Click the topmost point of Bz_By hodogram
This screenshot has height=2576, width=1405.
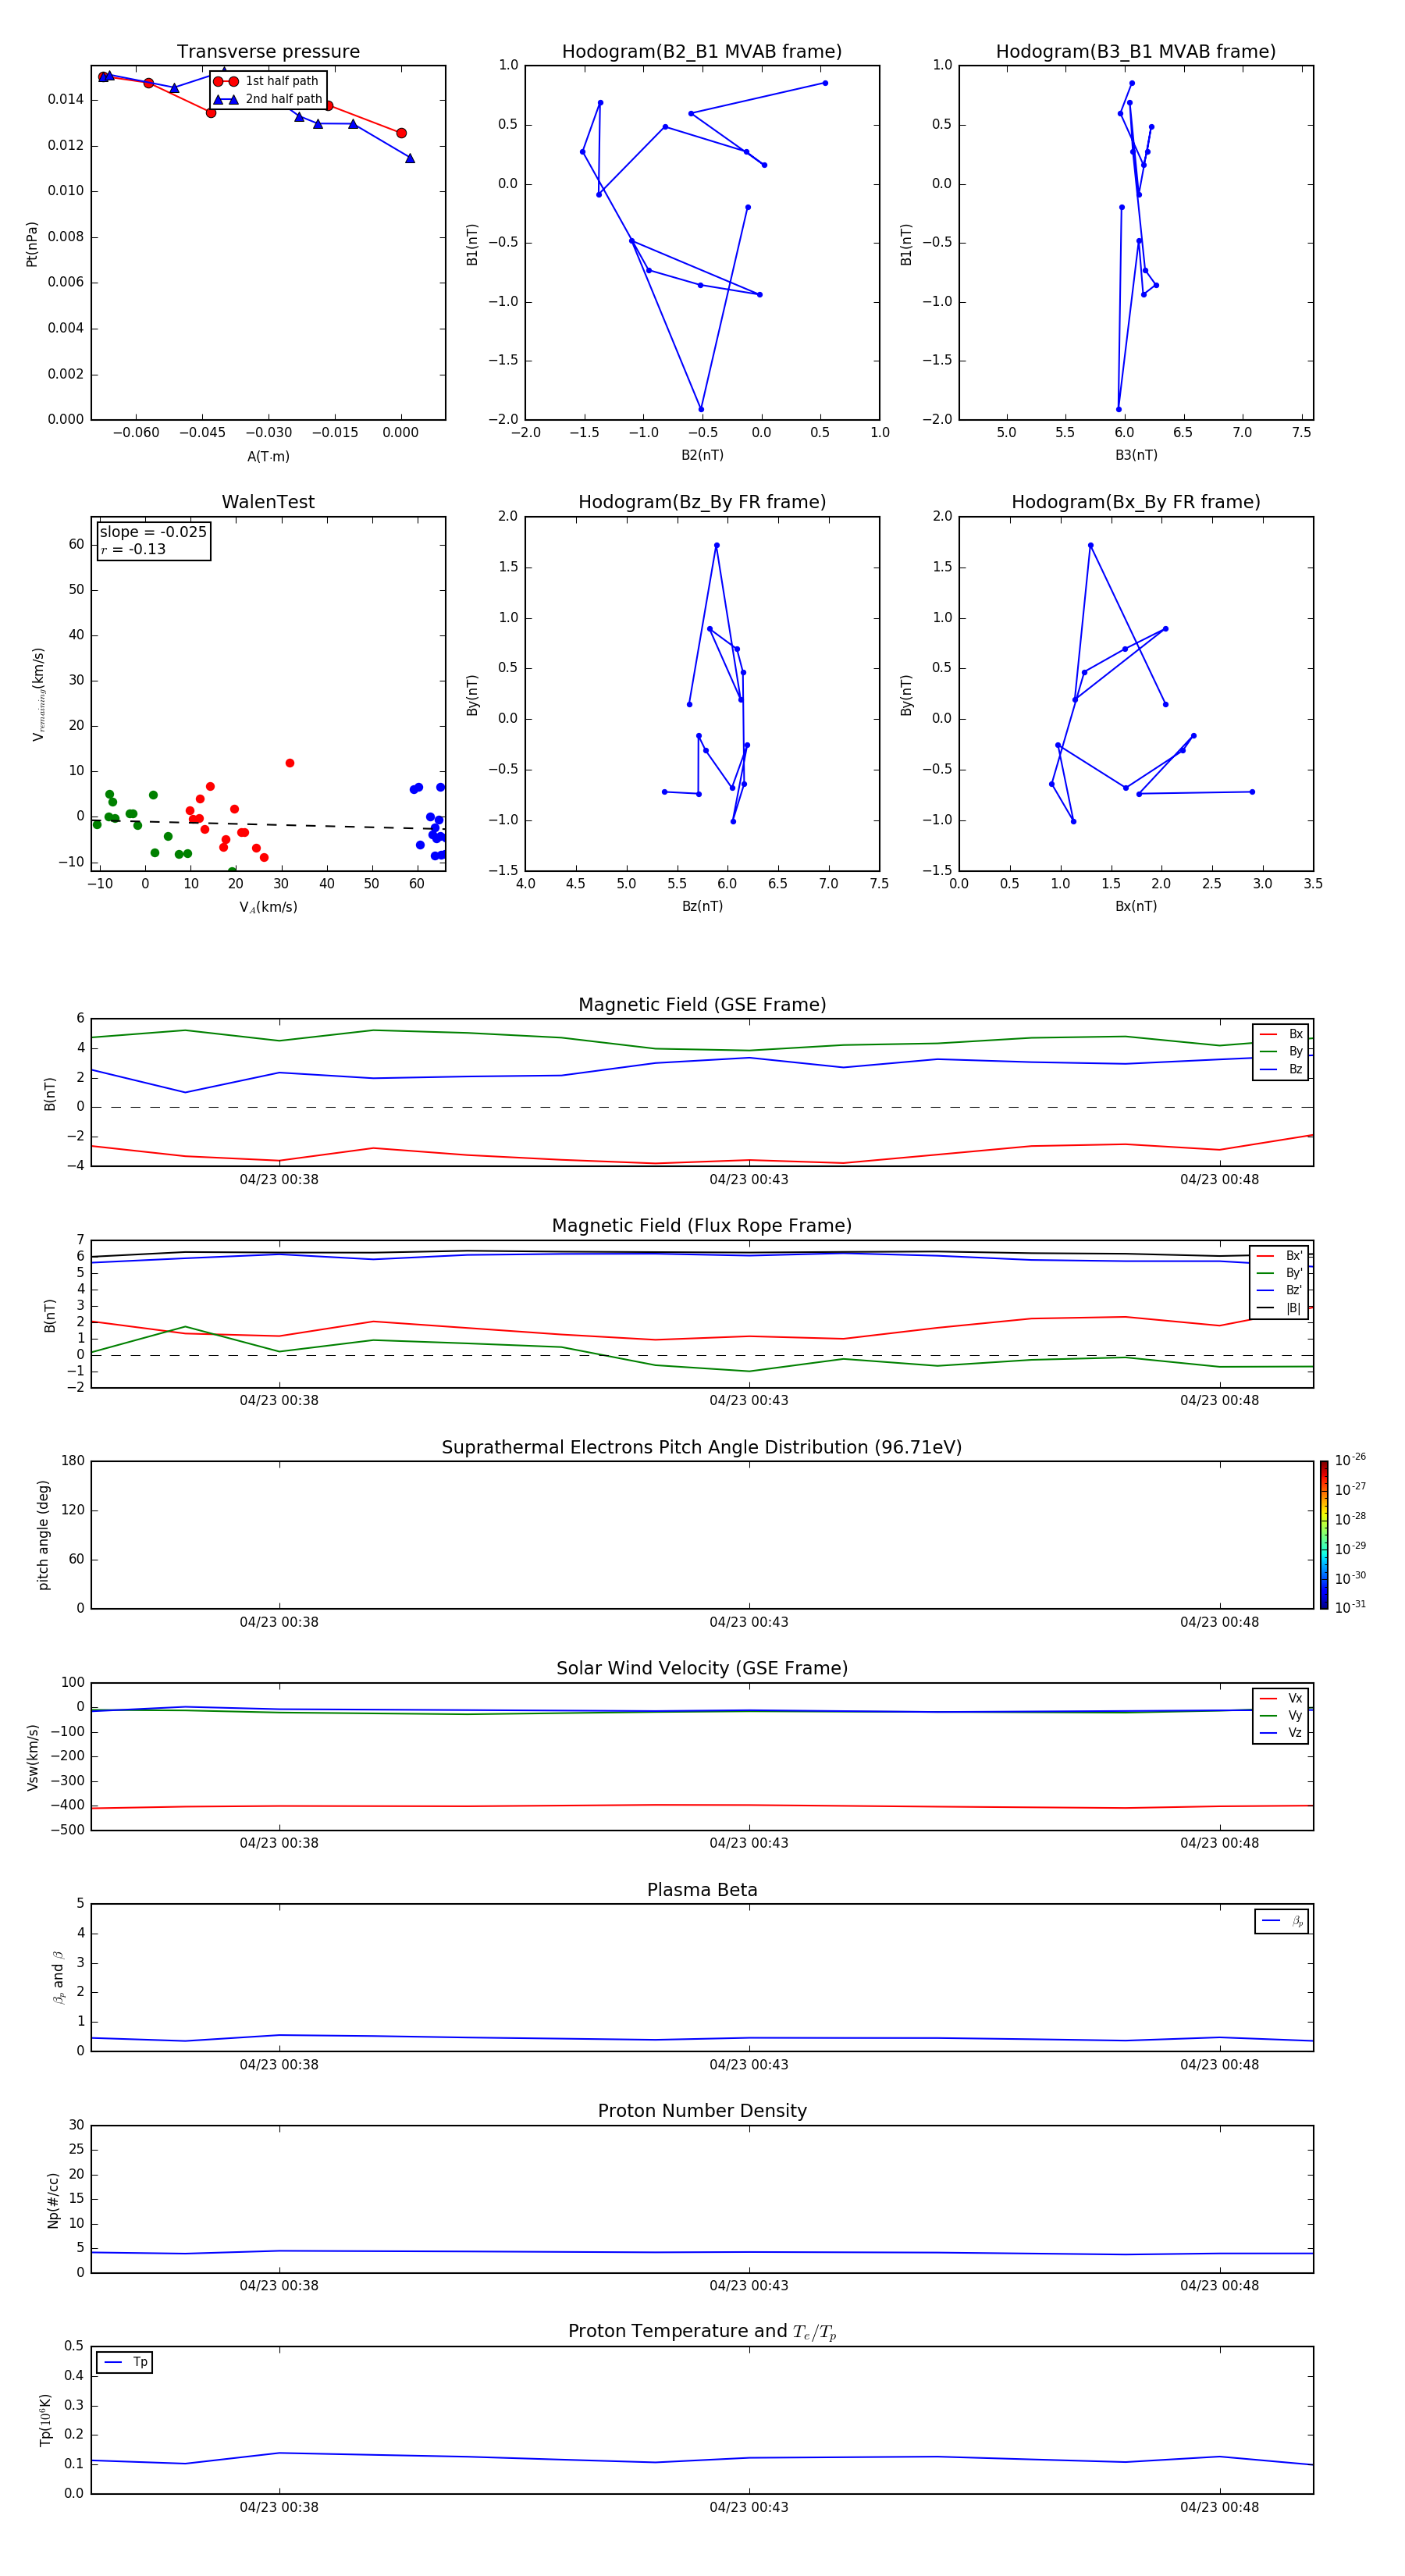(x=716, y=546)
